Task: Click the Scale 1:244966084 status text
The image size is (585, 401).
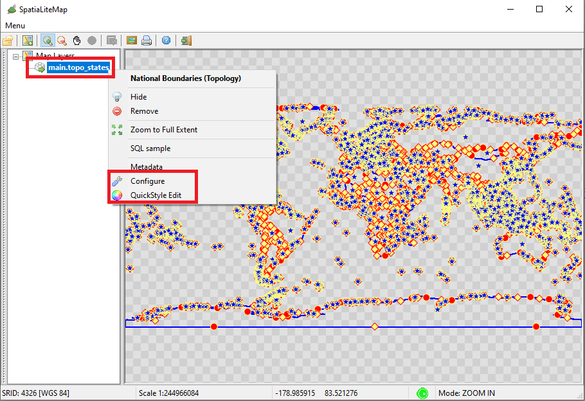Action: [x=168, y=393]
